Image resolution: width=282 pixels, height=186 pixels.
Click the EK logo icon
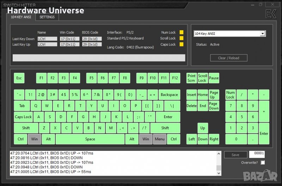[x=270, y=14]
